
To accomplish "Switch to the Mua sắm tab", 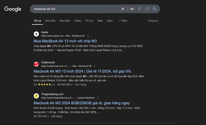I will click(x=65, y=21).
